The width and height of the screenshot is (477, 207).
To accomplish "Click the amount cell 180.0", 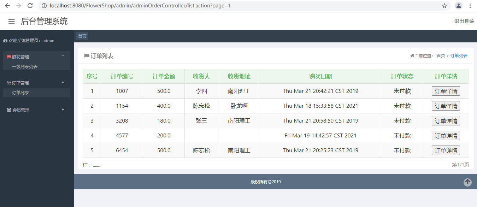I will pos(164,121).
